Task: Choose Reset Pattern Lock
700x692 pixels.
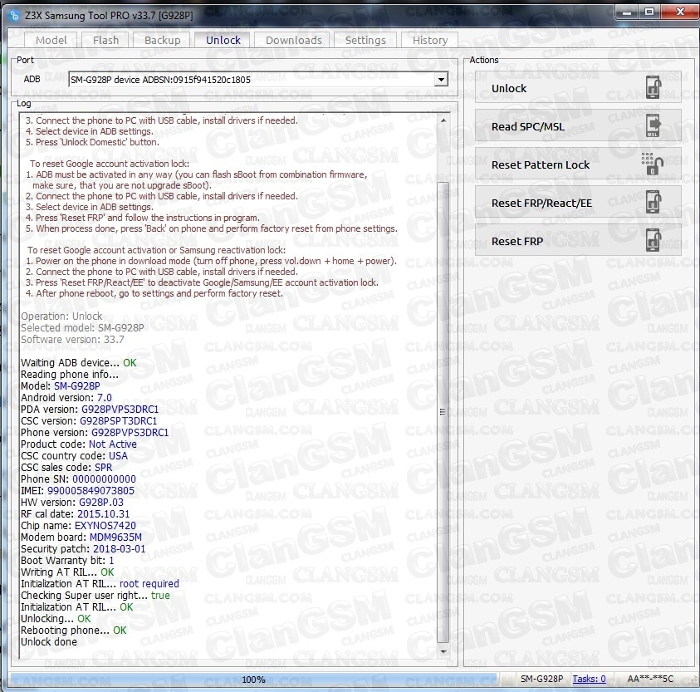Action: [x=578, y=164]
